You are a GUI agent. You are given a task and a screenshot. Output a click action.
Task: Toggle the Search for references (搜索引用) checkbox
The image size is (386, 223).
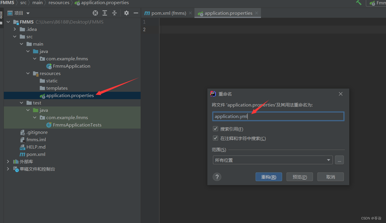(x=215, y=129)
